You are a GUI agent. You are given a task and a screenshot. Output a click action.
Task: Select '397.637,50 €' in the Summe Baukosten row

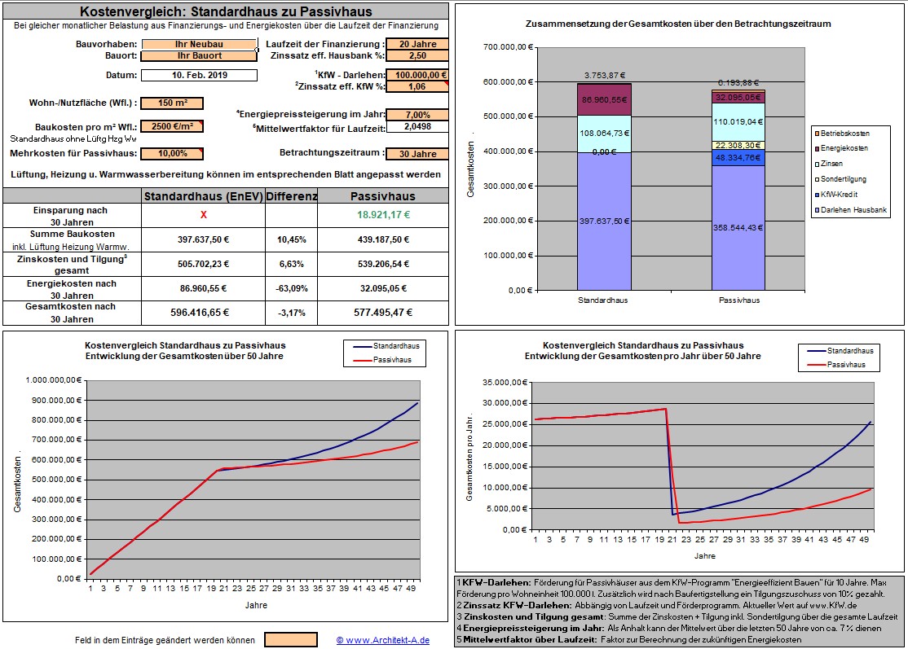coord(203,239)
